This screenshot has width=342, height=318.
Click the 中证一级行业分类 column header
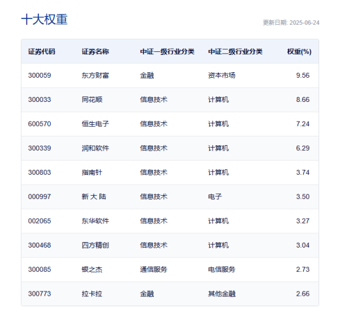tap(167, 52)
